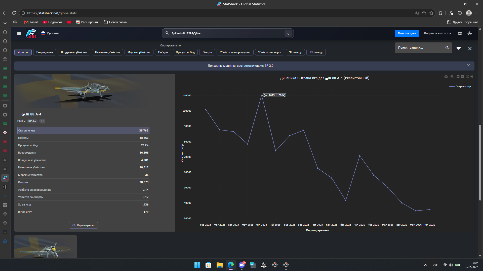Expand the Игры sort dropdown
483x271 pixels.
tap(23, 52)
